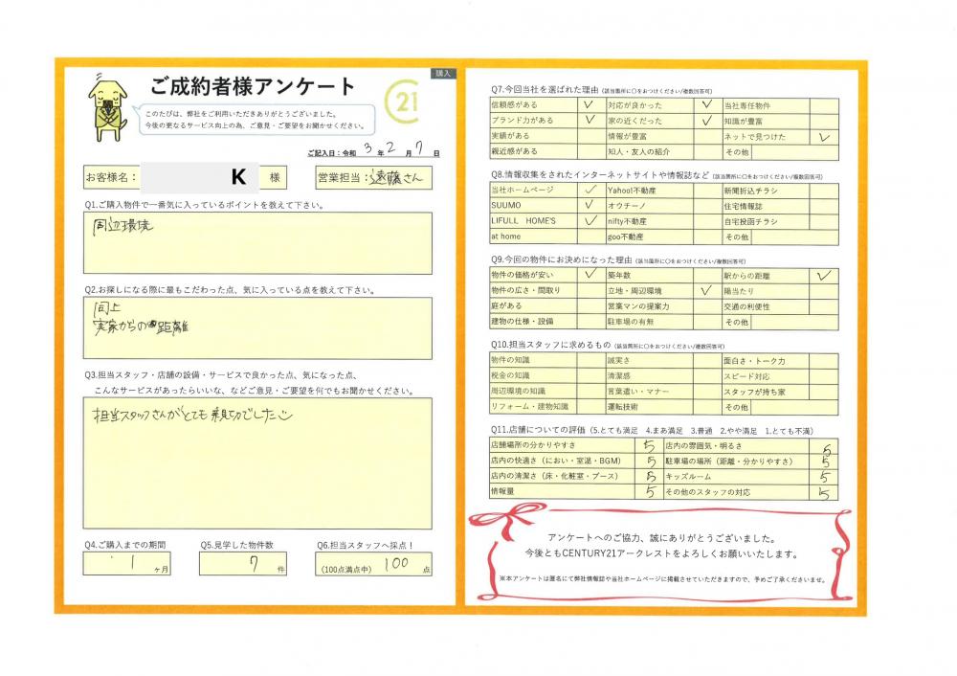Toggle the ネットで見つけた checkbox
957x676 pixels.
click(x=823, y=137)
